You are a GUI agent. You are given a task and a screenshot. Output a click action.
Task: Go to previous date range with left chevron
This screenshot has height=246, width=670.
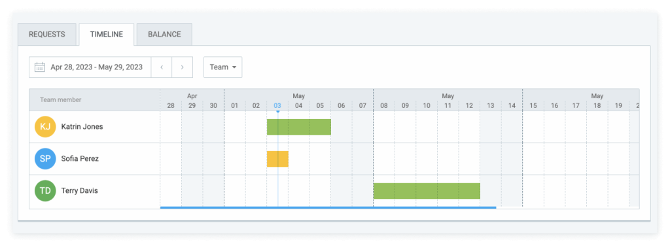click(x=162, y=67)
